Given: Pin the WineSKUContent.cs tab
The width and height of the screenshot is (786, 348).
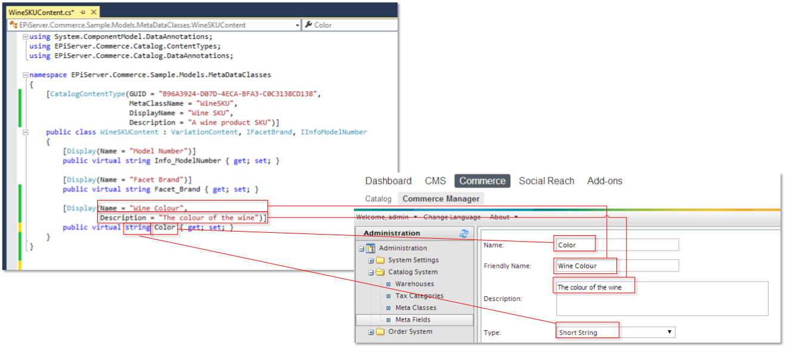Looking at the screenshot, I should point(82,12).
